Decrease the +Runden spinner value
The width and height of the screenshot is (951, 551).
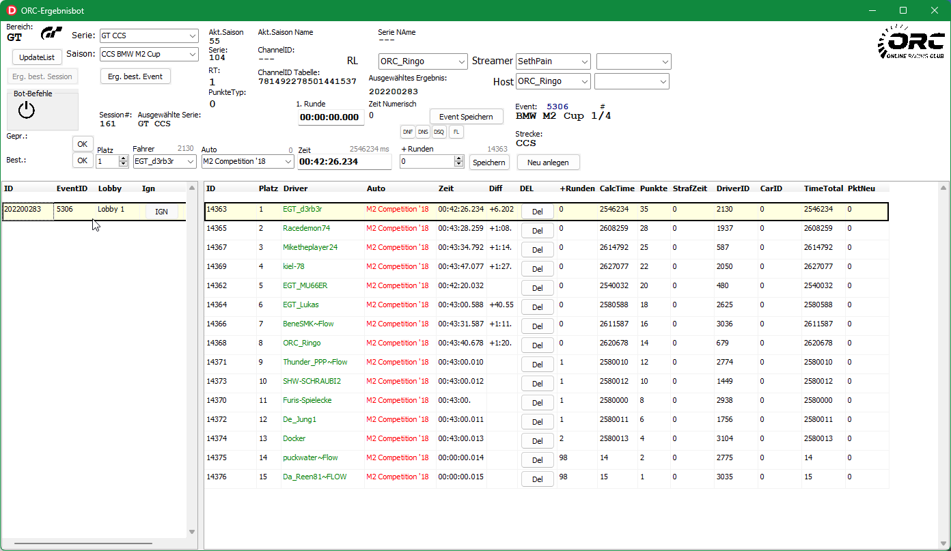click(x=458, y=165)
